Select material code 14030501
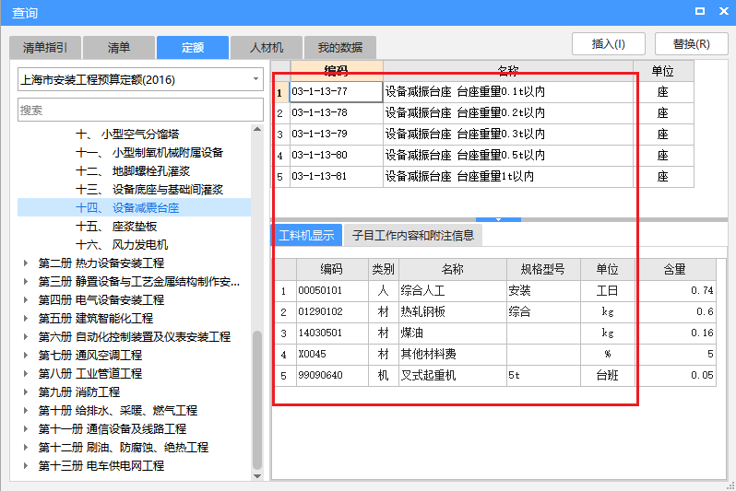This screenshot has width=736, height=491. [x=332, y=333]
